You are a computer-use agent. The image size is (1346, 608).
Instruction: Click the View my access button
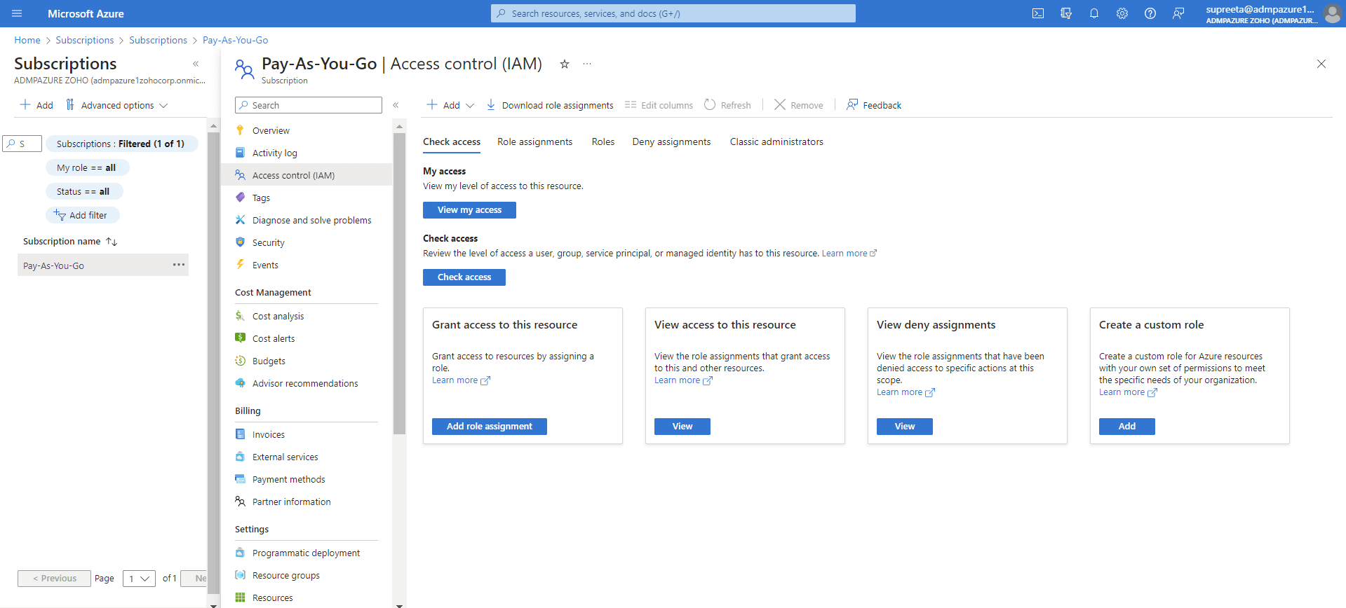point(469,210)
